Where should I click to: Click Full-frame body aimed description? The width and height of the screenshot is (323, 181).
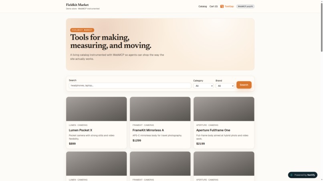click(x=222, y=137)
